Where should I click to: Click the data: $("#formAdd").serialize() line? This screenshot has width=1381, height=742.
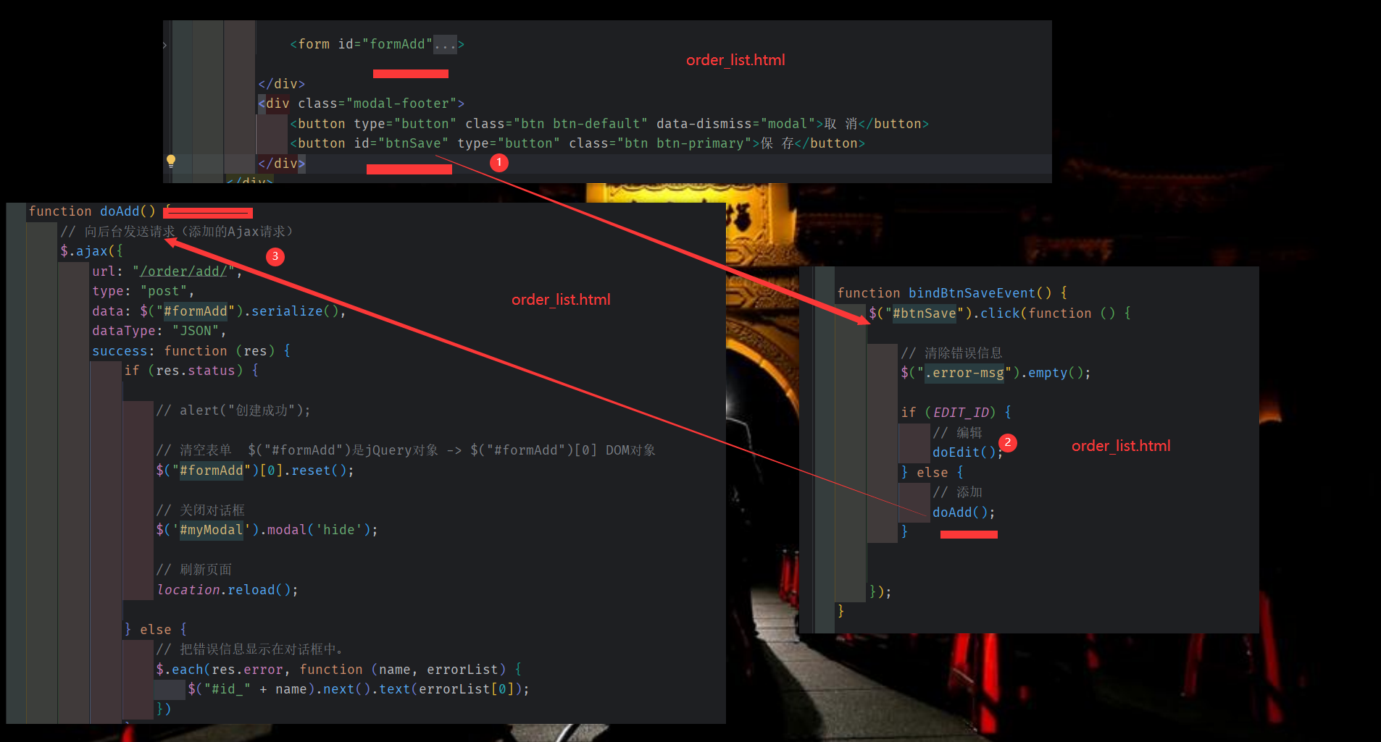pyautogui.click(x=220, y=311)
